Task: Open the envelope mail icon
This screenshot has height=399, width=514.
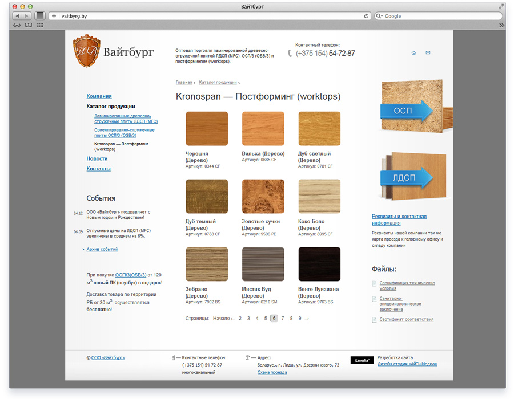Action: [x=428, y=52]
